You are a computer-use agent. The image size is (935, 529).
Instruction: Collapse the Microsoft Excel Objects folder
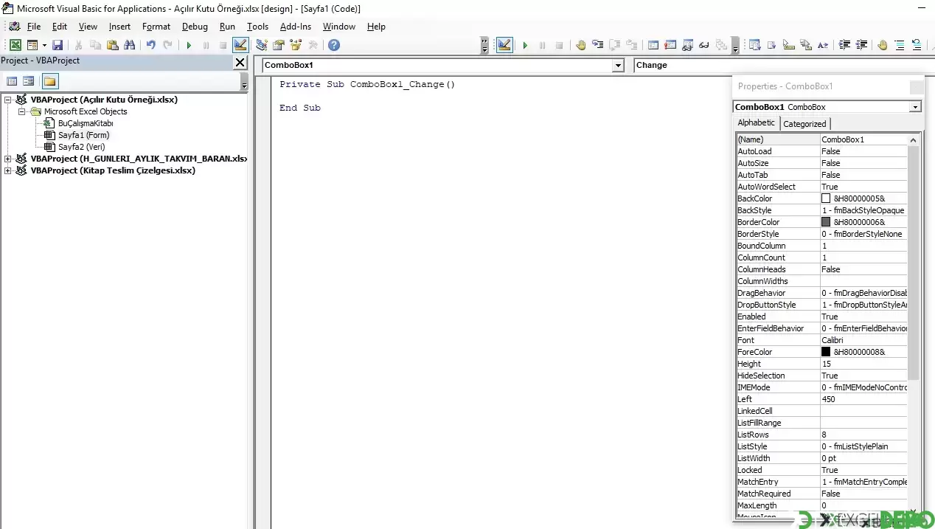[22, 111]
